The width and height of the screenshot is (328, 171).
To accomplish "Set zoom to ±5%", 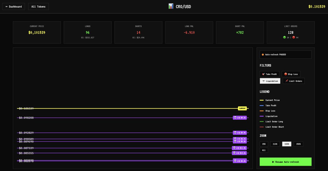I will click(x=264, y=144).
